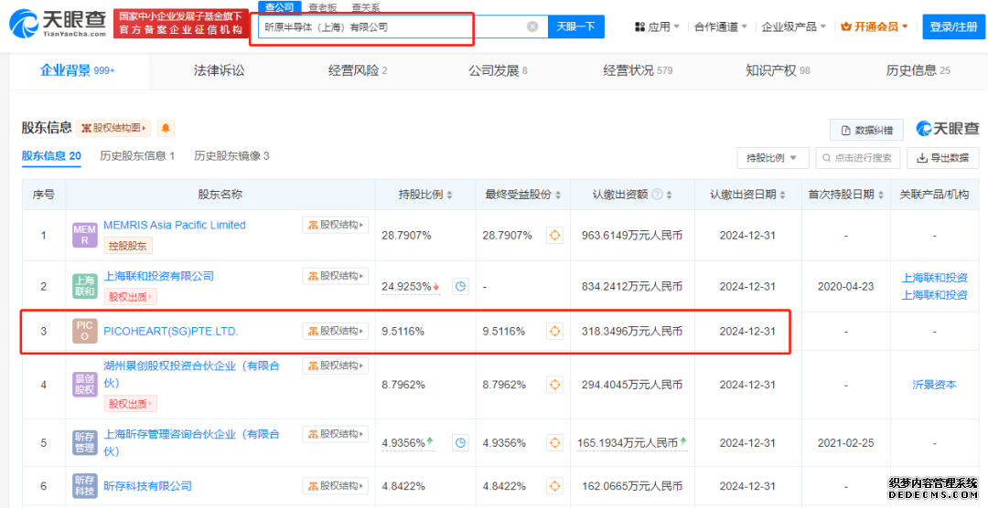Open 沂景资本 related institution link
The image size is (988, 508).
(934, 384)
